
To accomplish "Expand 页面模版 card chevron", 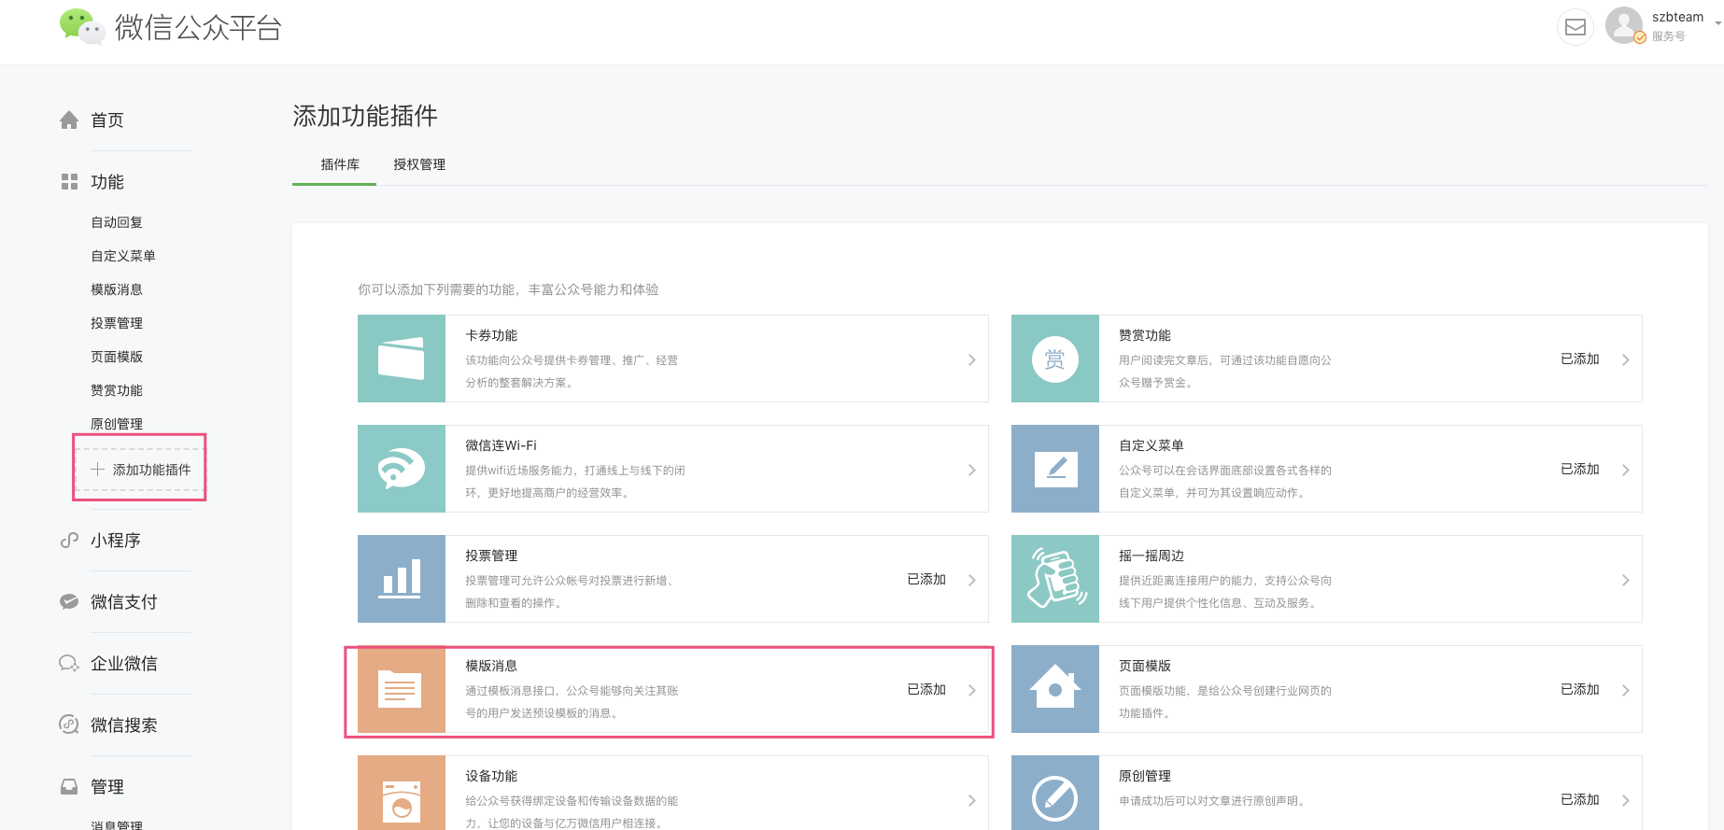I will click(1625, 690).
